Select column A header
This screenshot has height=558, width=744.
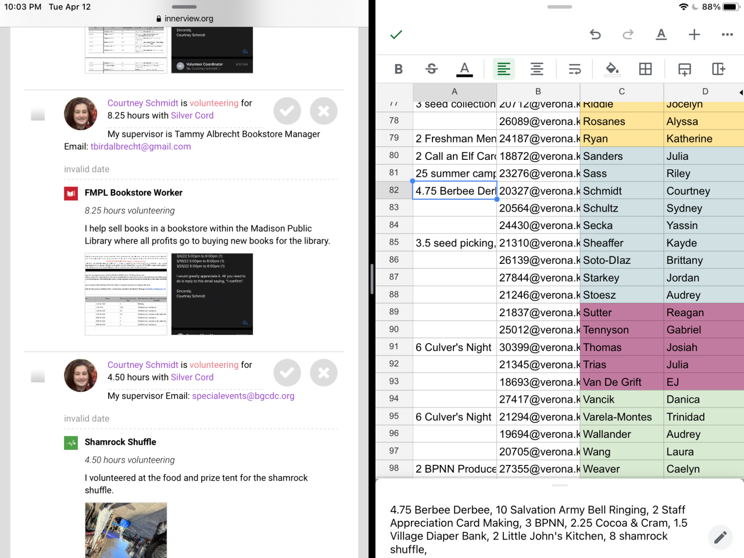tap(455, 91)
